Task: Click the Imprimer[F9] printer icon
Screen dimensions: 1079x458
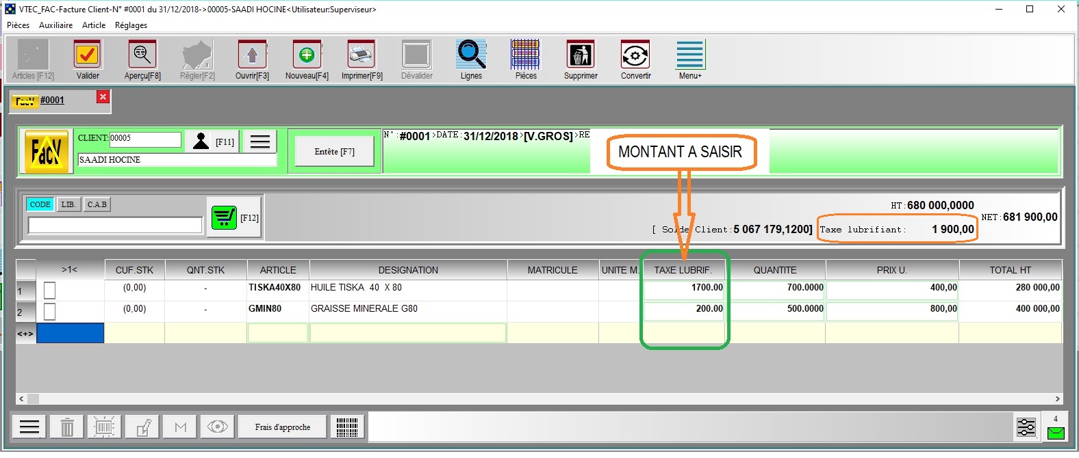Action: pyautogui.click(x=361, y=55)
